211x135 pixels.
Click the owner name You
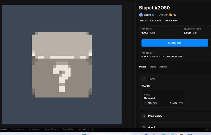(x=174, y=15)
